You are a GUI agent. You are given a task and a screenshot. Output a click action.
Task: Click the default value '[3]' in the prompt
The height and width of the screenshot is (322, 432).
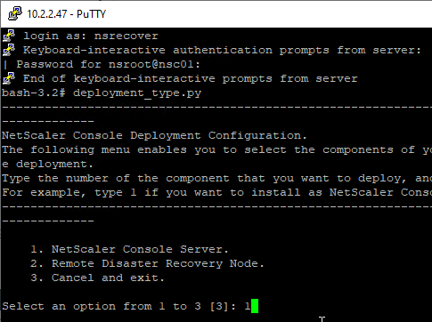pos(219,306)
